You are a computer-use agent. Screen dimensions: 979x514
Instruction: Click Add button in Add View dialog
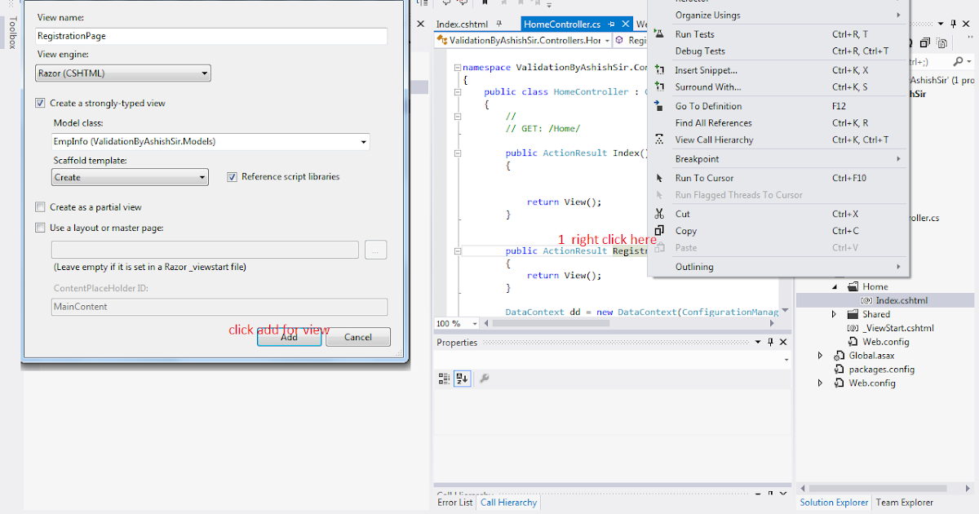[x=290, y=337]
